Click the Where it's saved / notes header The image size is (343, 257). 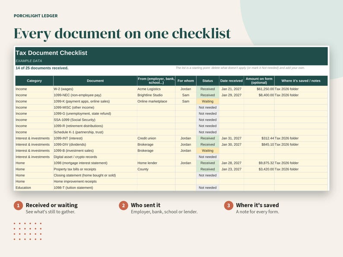[x=301, y=81]
